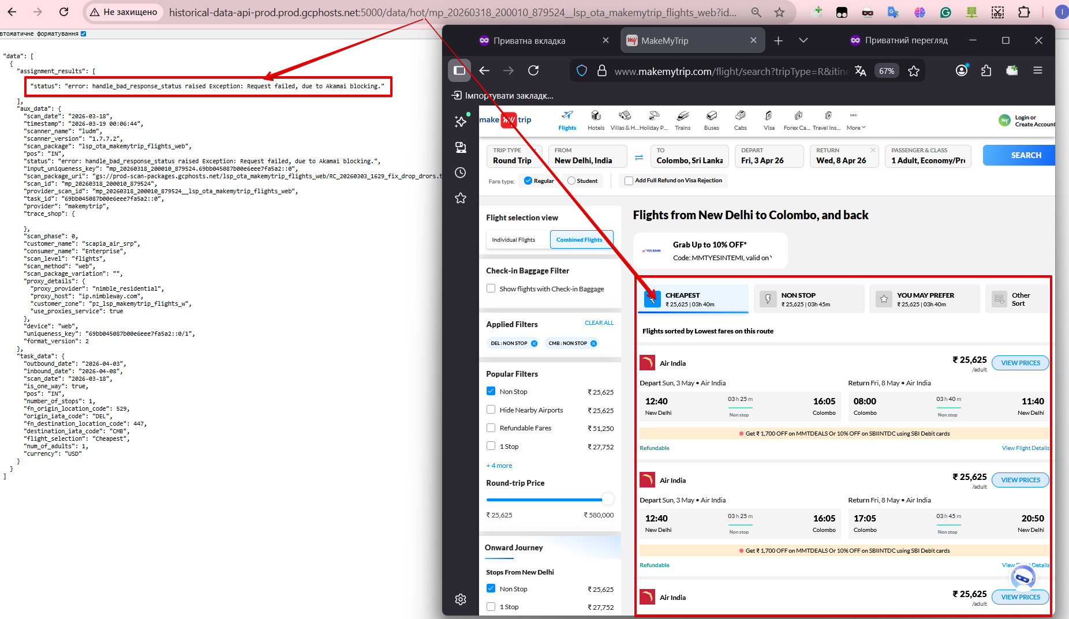Open FROM New Delhi, India selector
Screen dimensions: 1069x619
588,156
